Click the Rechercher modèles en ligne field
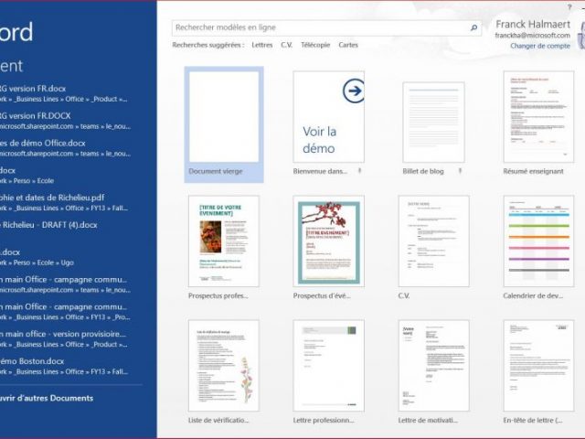Viewport: 585px width, 439px height. pyautogui.click(x=320, y=28)
